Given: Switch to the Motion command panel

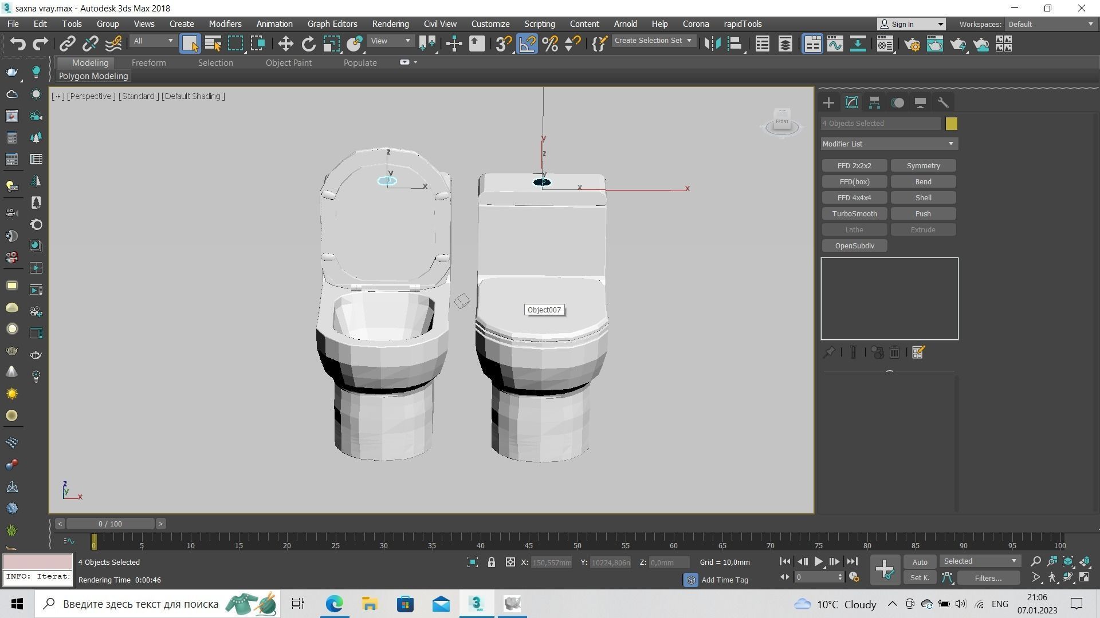Looking at the screenshot, I should [897, 103].
